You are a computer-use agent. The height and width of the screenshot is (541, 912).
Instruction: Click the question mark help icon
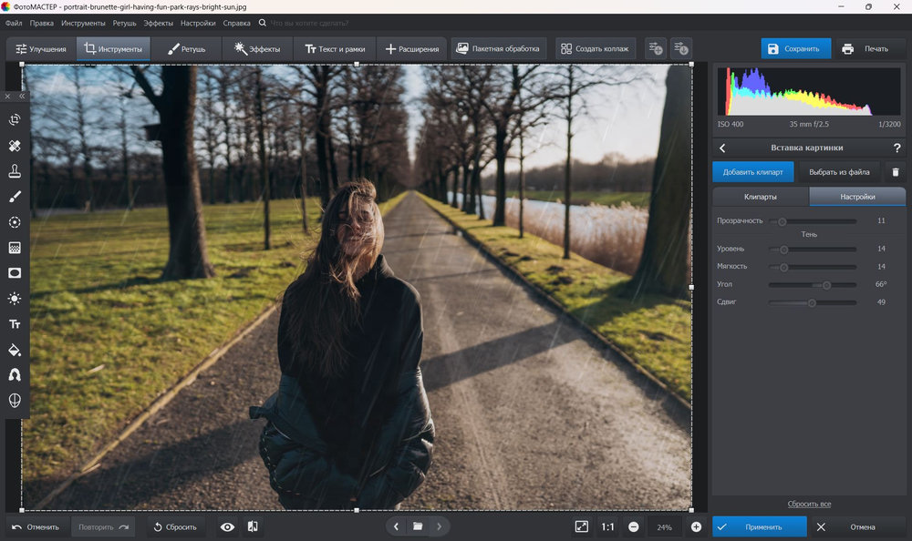click(896, 148)
